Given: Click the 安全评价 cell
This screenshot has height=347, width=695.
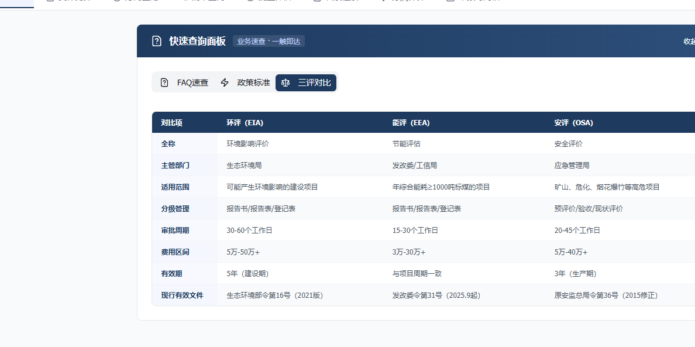Looking at the screenshot, I should pos(568,143).
